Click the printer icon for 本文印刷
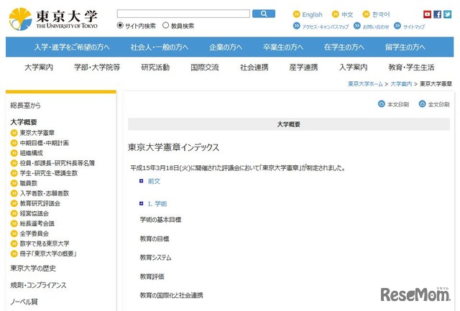460x311 pixels. coord(382,103)
